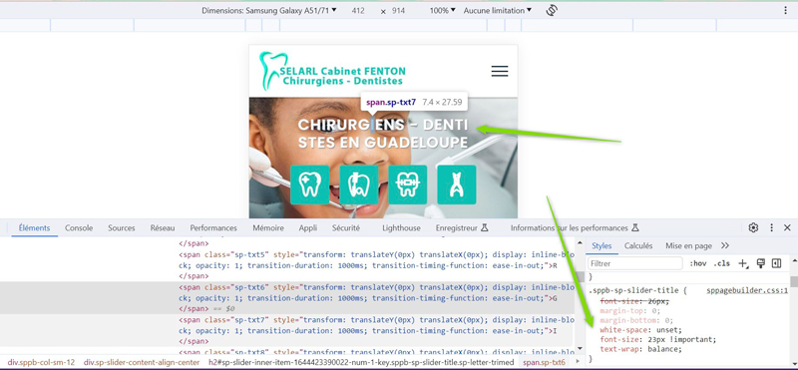Open the Samsung Galaxy A51/71 device dropdown
The width and height of the screenshot is (798, 370).
coord(269,10)
